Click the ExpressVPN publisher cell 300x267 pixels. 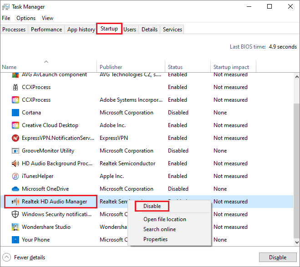(114, 138)
